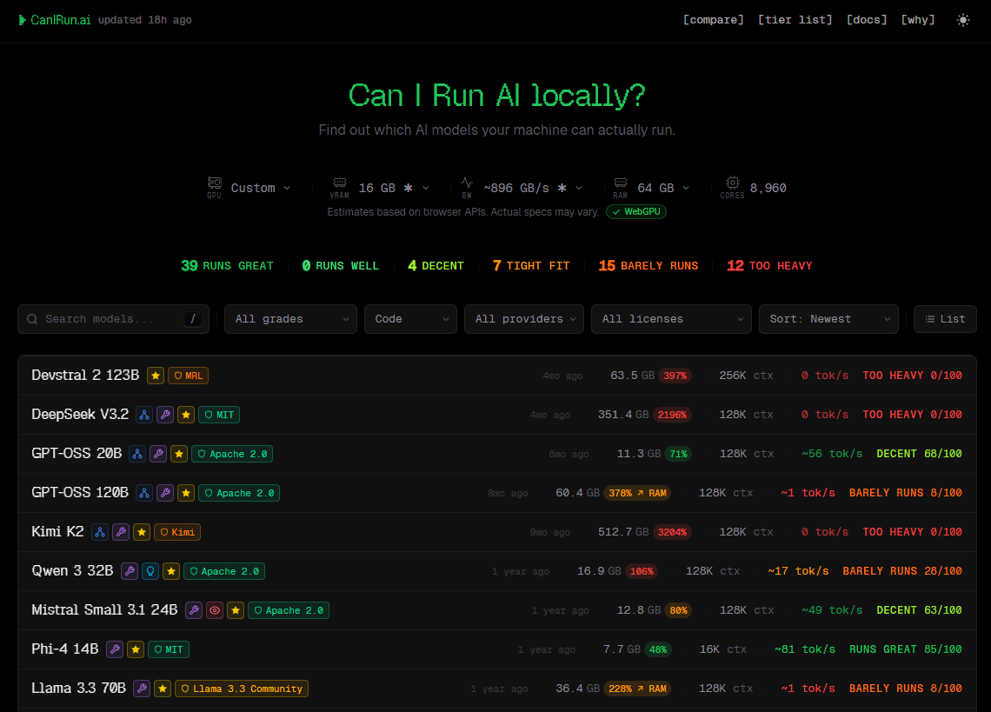Viewport: 991px width, 712px height.
Task: Click the blue MoE icon on GPT-OSS 120B
Action: click(144, 493)
